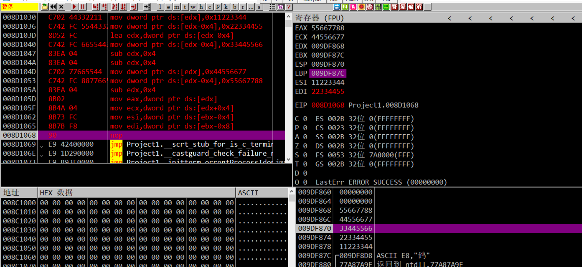Select the highlighted 'nop' instruction at 008D1068
The width and height of the screenshot is (582, 267).
pyautogui.click(x=143, y=135)
